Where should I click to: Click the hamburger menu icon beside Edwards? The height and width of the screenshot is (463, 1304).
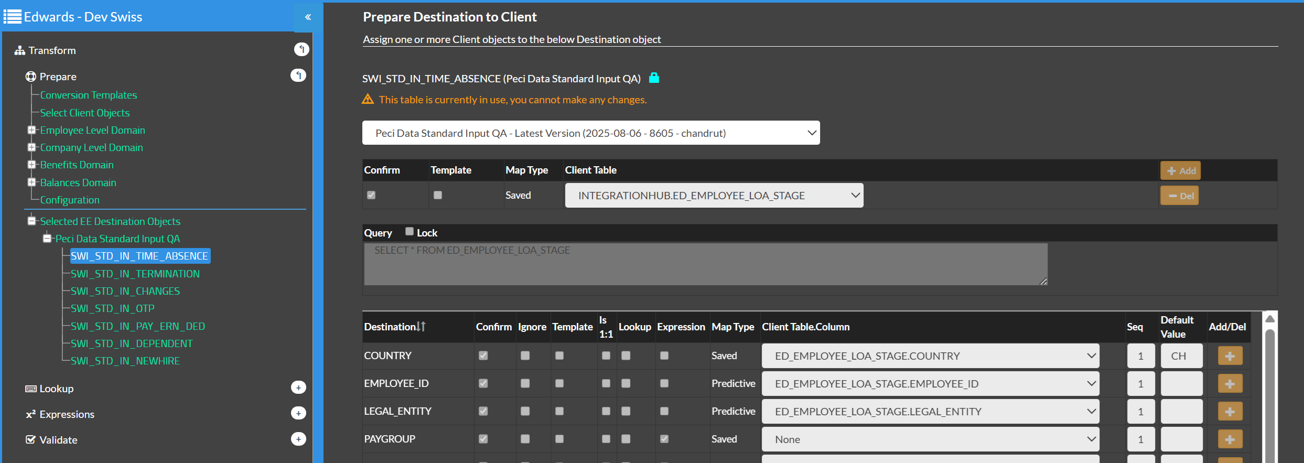[12, 17]
